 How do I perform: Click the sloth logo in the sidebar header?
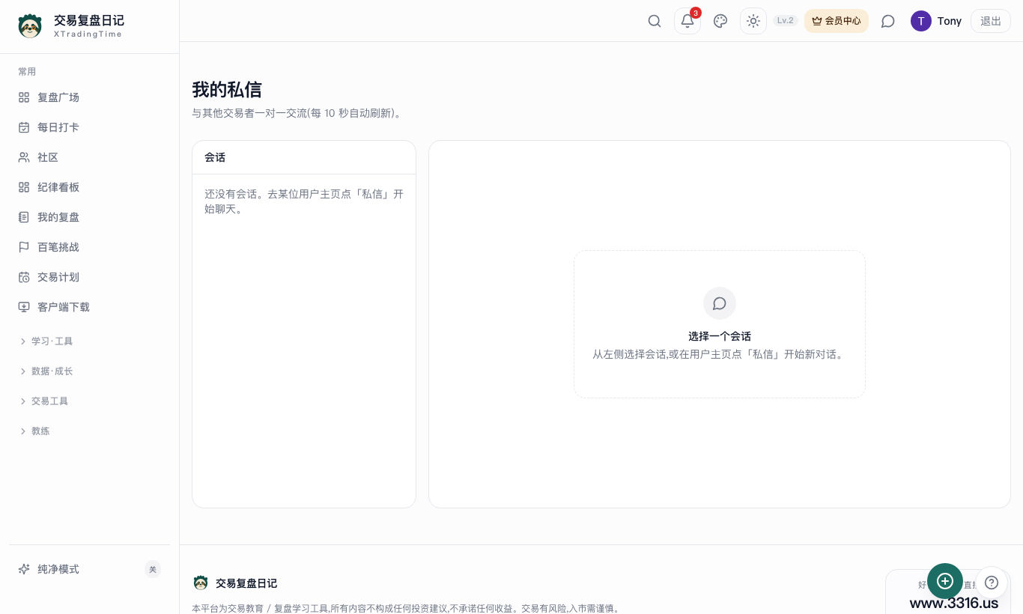click(x=30, y=26)
